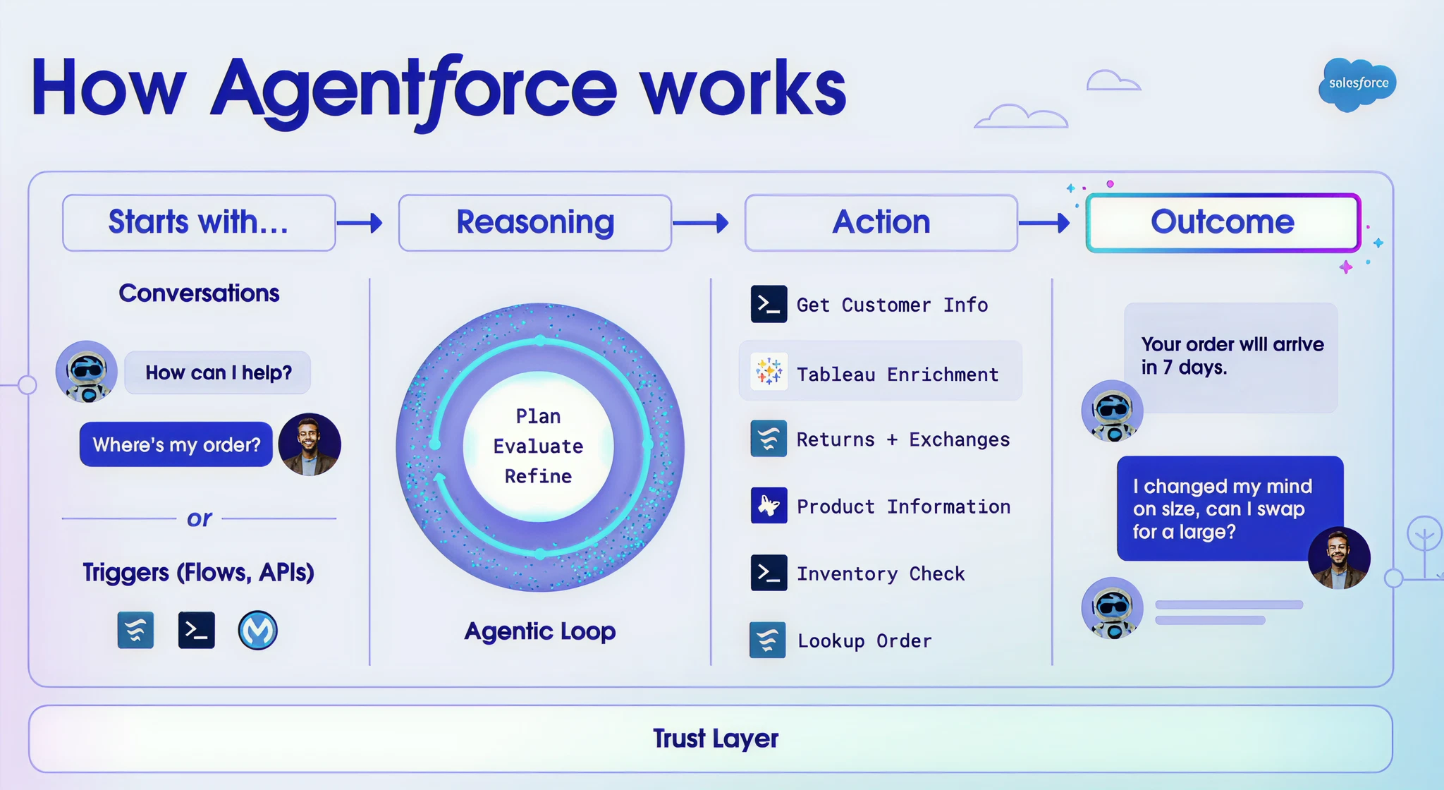Click the terminal icon beside Get Customer Info
The image size is (1444, 790).
click(x=769, y=304)
